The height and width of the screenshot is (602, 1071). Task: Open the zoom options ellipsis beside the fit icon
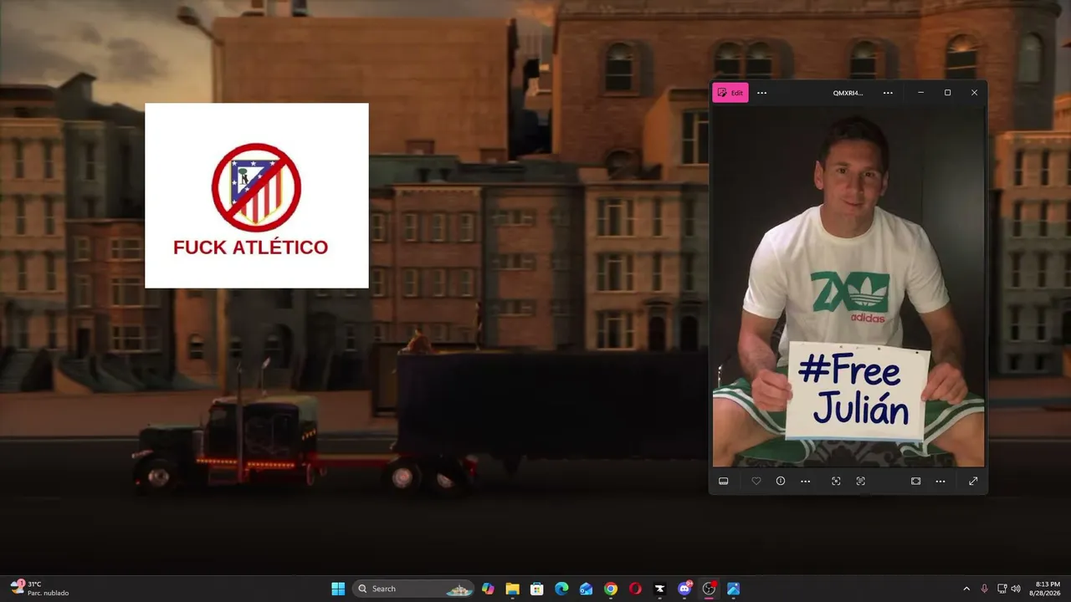pyautogui.click(x=940, y=481)
